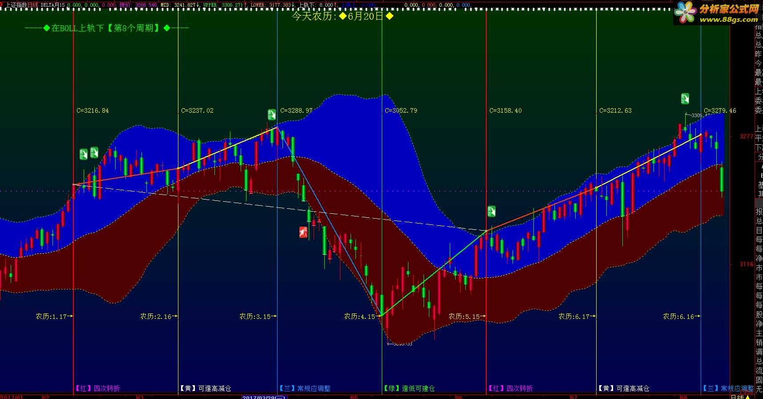Screen dimensions: 763x399
Task: Click the 农历:3.15 cycle marker
Action: [x=258, y=316]
